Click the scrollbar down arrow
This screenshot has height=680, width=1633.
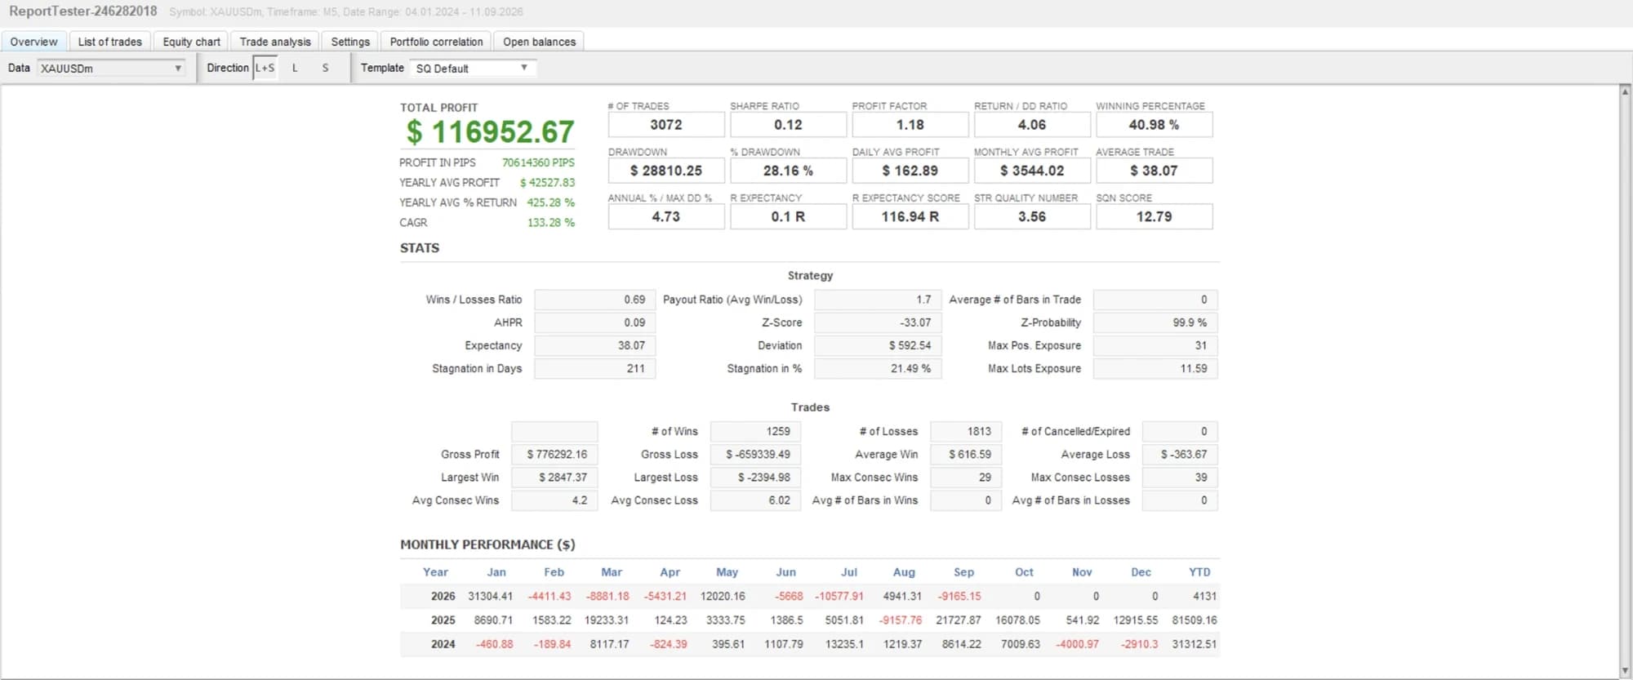tap(1626, 671)
